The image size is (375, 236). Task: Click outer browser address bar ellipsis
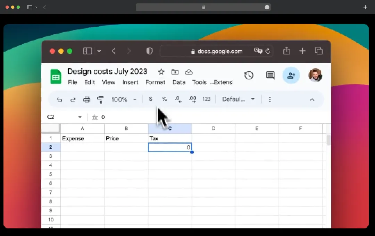click(267, 7)
